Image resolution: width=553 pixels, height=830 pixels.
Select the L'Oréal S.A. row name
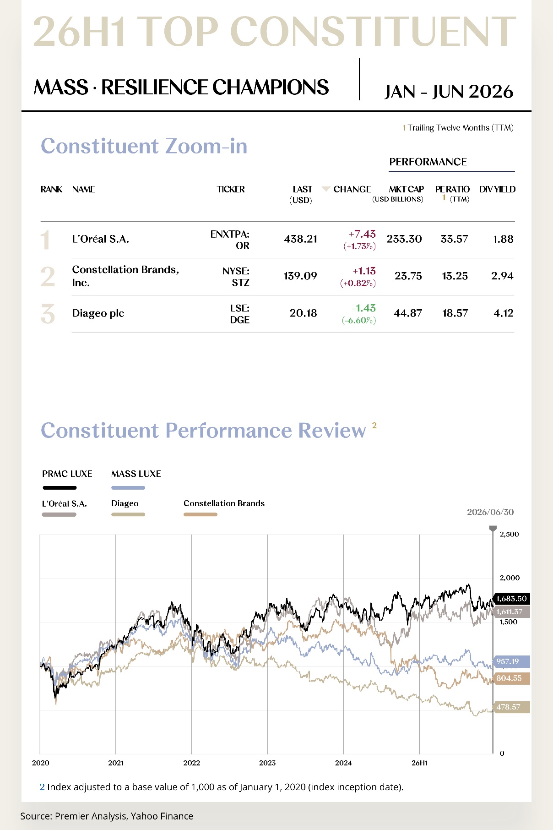click(x=101, y=239)
